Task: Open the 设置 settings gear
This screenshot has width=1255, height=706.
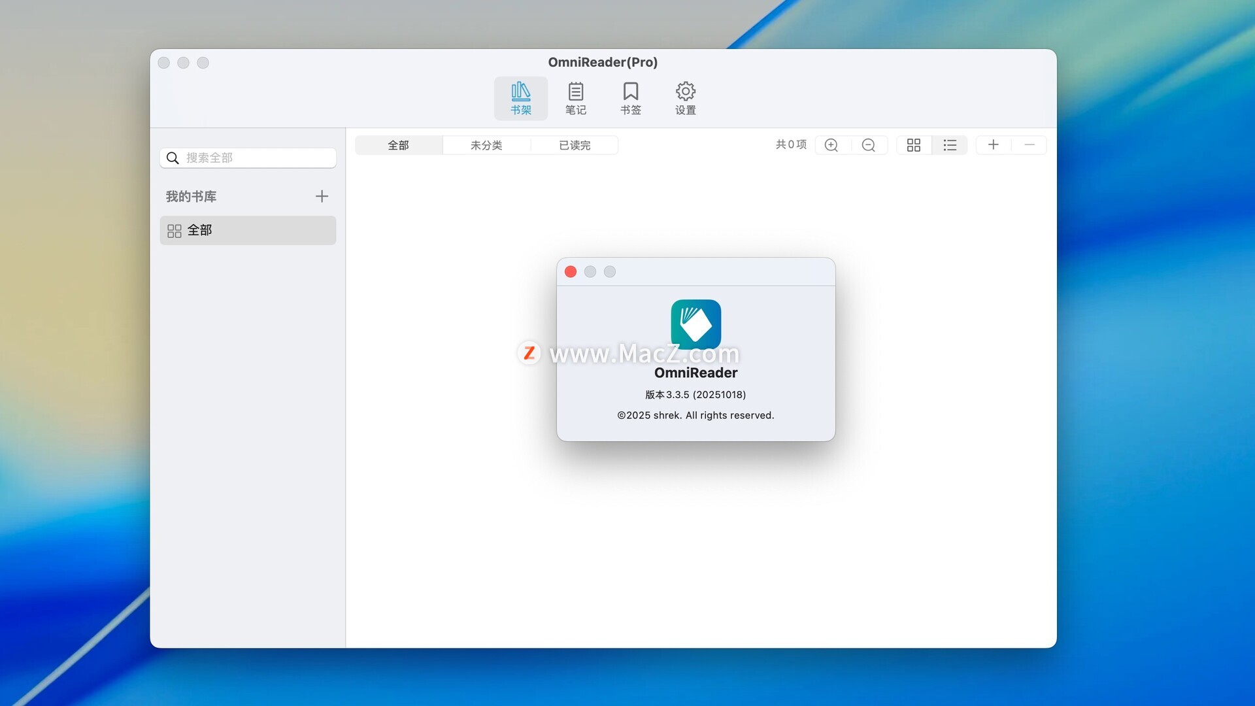Action: [685, 99]
